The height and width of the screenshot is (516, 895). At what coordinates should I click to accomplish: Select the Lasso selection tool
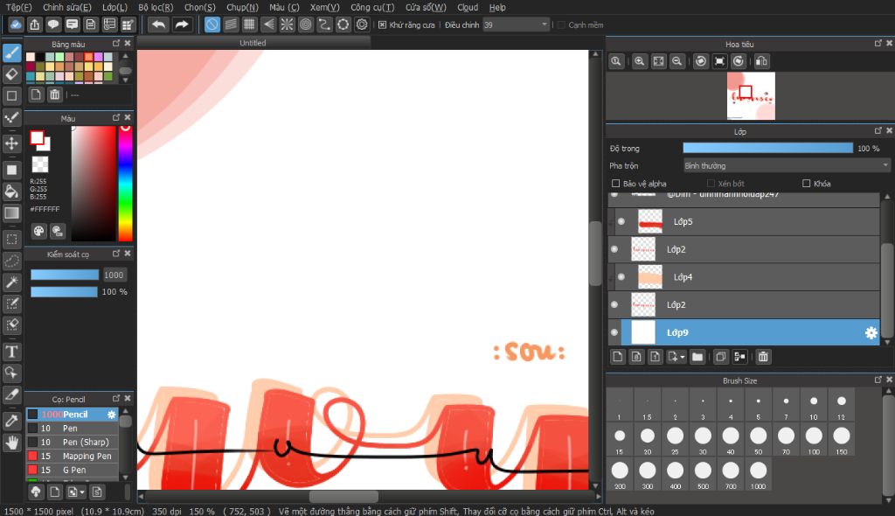click(x=12, y=261)
